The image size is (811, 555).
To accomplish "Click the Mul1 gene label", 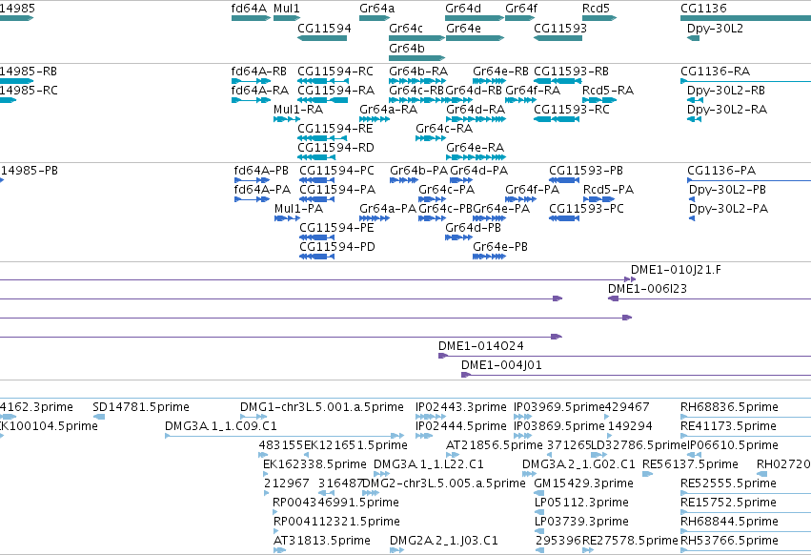I will point(287,9).
